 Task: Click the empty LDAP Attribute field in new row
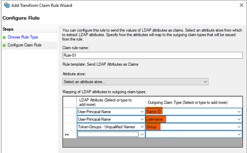click(x=107, y=134)
